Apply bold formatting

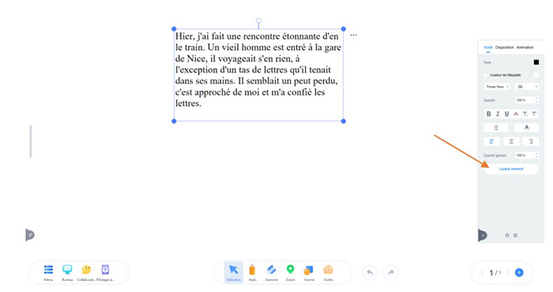tap(489, 114)
